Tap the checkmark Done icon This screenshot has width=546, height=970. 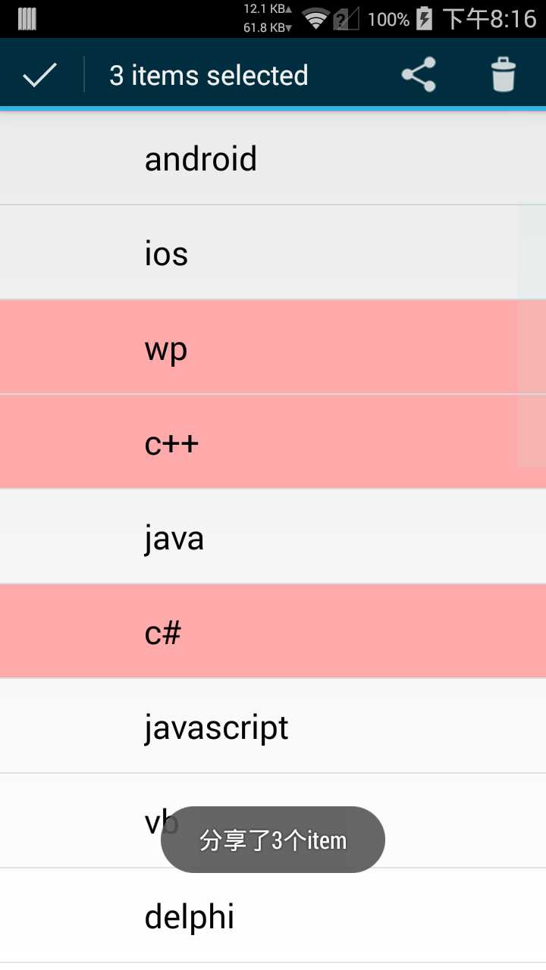point(40,75)
